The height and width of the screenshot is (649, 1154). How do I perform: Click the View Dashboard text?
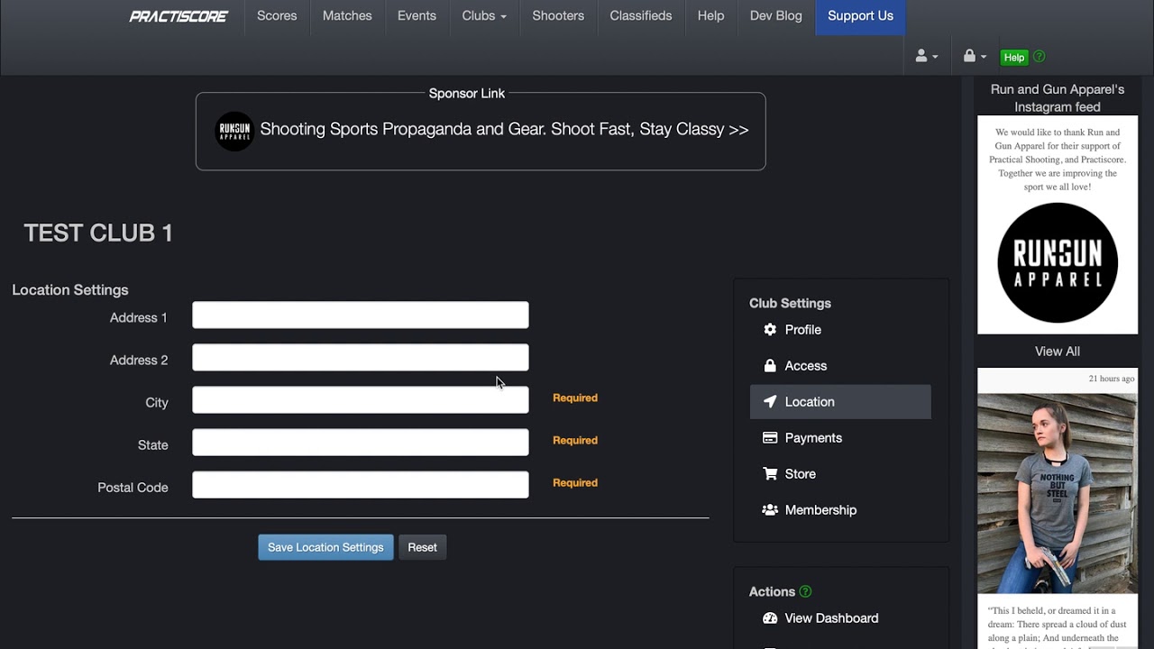[832, 618]
